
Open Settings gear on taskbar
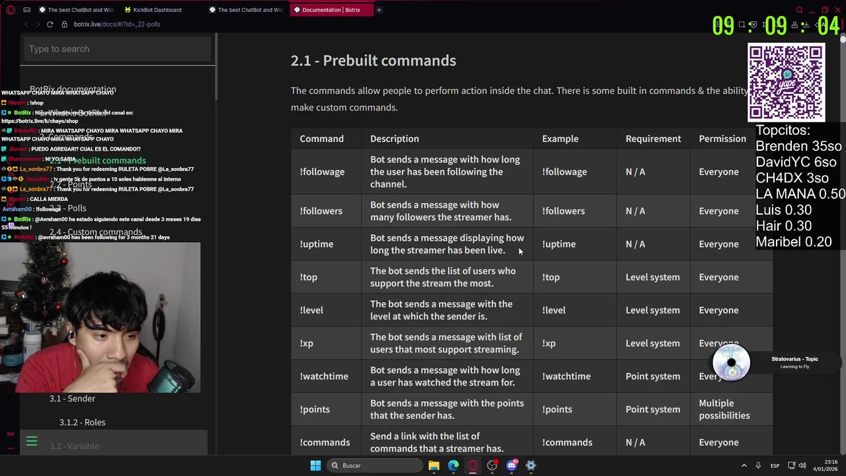531,465
